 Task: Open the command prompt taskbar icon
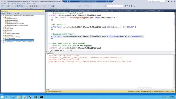[x=42, y=97]
